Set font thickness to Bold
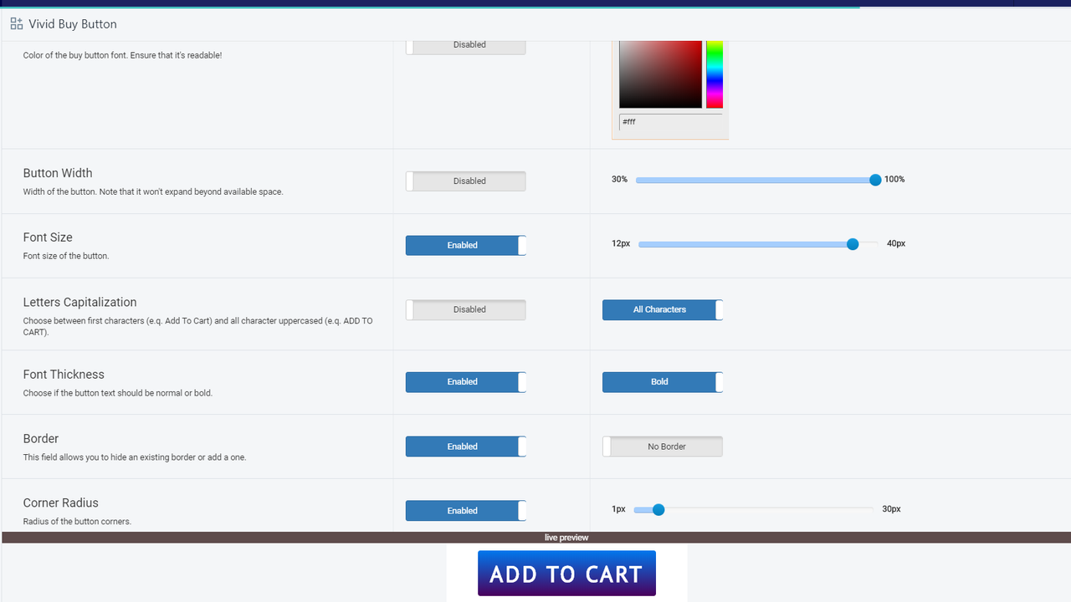The width and height of the screenshot is (1071, 602). tap(662, 381)
